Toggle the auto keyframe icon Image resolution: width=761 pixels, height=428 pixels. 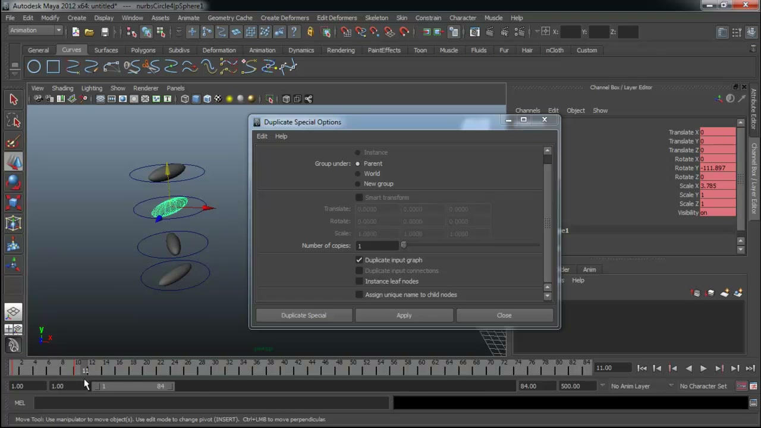tap(741, 386)
